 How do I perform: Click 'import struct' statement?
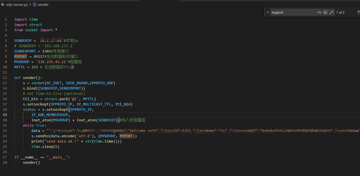[x=28, y=25]
